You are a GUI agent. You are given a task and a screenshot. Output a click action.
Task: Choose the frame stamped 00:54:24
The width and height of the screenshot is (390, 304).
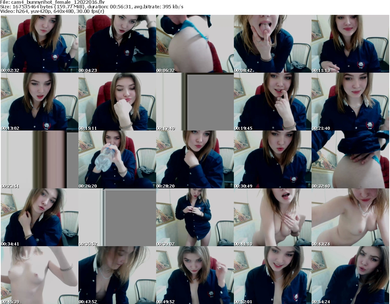(350, 275)
